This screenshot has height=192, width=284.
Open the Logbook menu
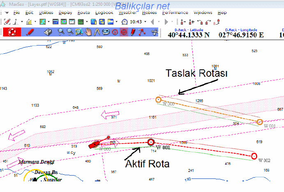point(104,13)
